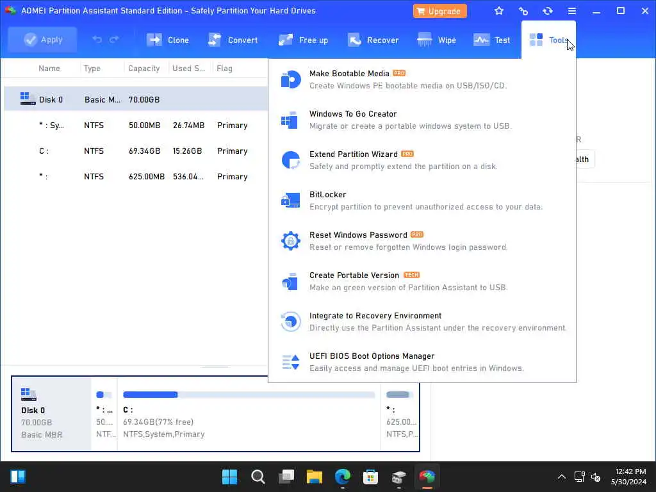
Task: Select Make Bootable Media from Tools menu
Action: (x=422, y=79)
